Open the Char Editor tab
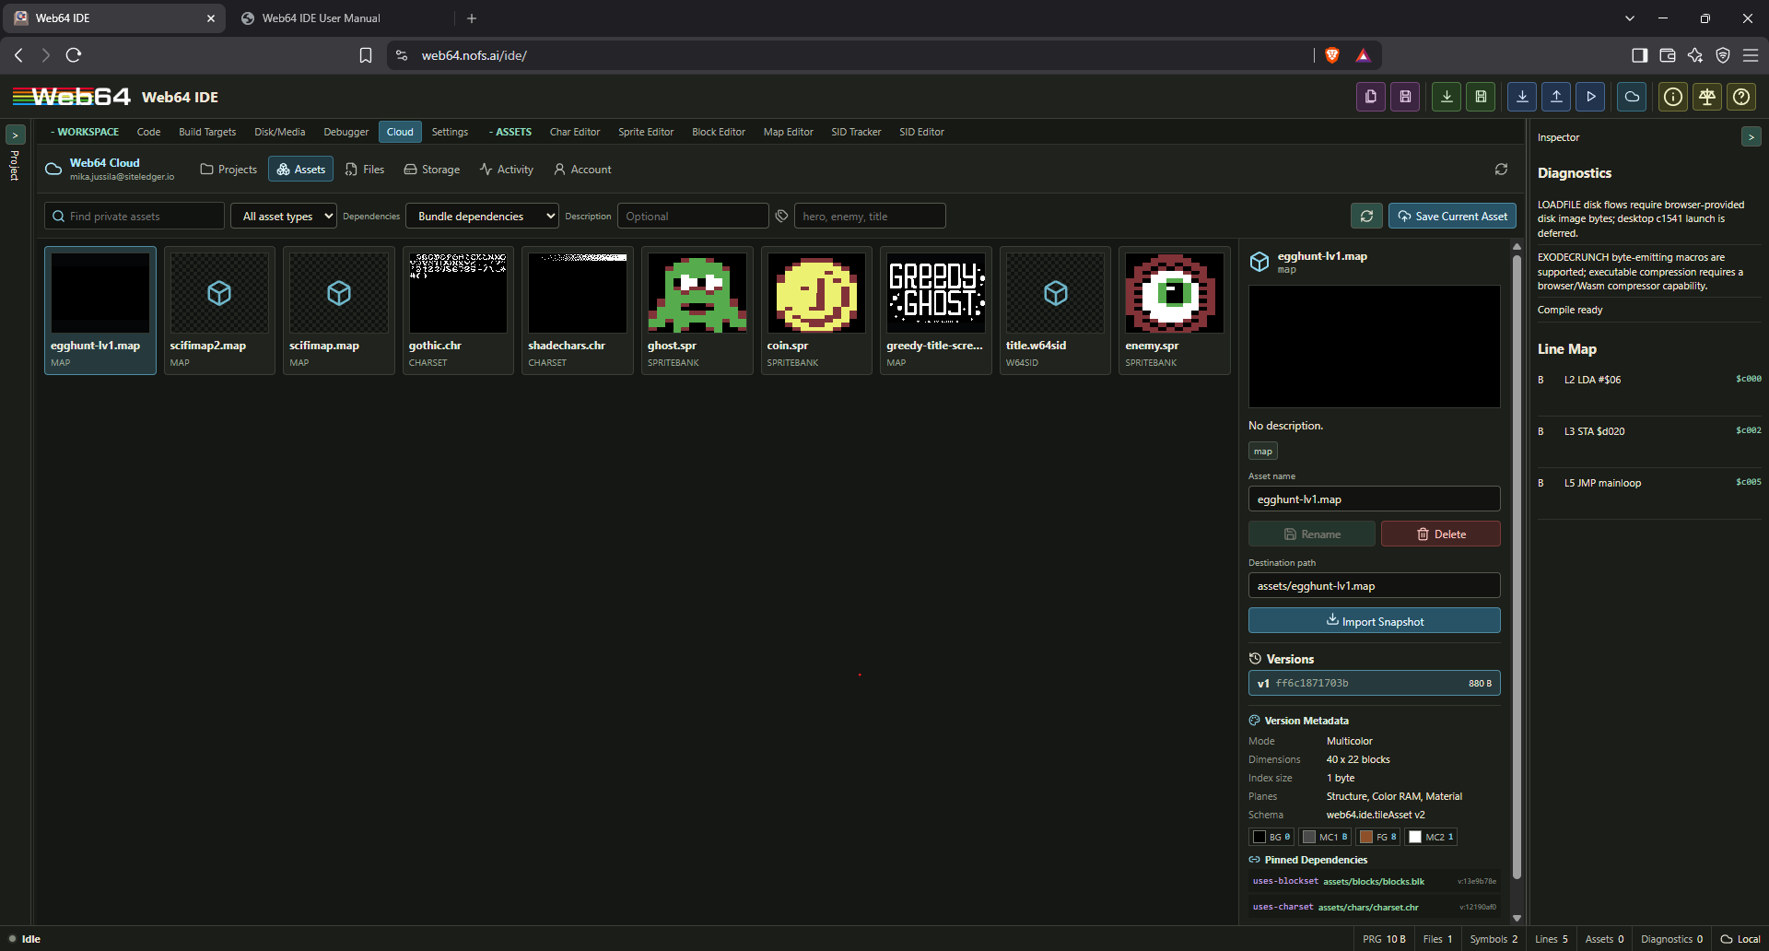The width and height of the screenshot is (1769, 951). (x=575, y=132)
